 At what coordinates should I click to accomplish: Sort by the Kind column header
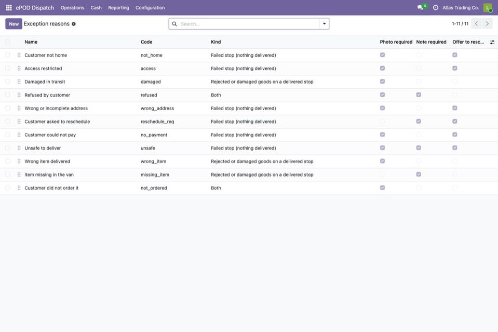point(216,42)
